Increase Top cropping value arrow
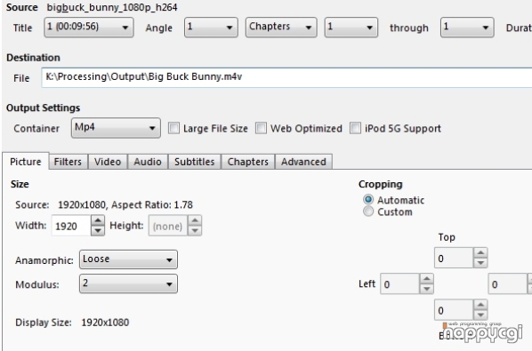The width and height of the screenshot is (532, 351). point(480,253)
